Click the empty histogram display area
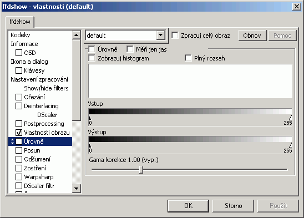 pos(190,81)
